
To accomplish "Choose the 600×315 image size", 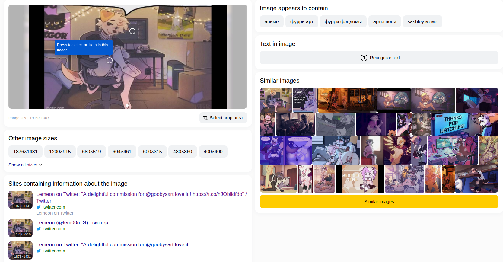I will pos(152,152).
